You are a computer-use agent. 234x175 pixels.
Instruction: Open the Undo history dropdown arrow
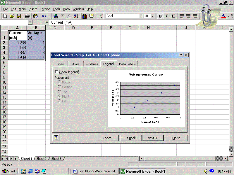49,16
